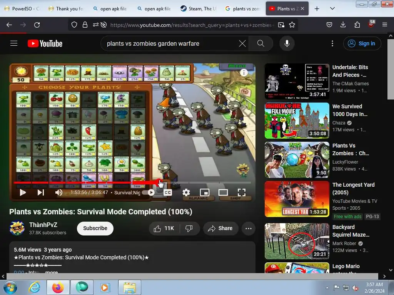
Task: Share the video
Action: pos(220,228)
